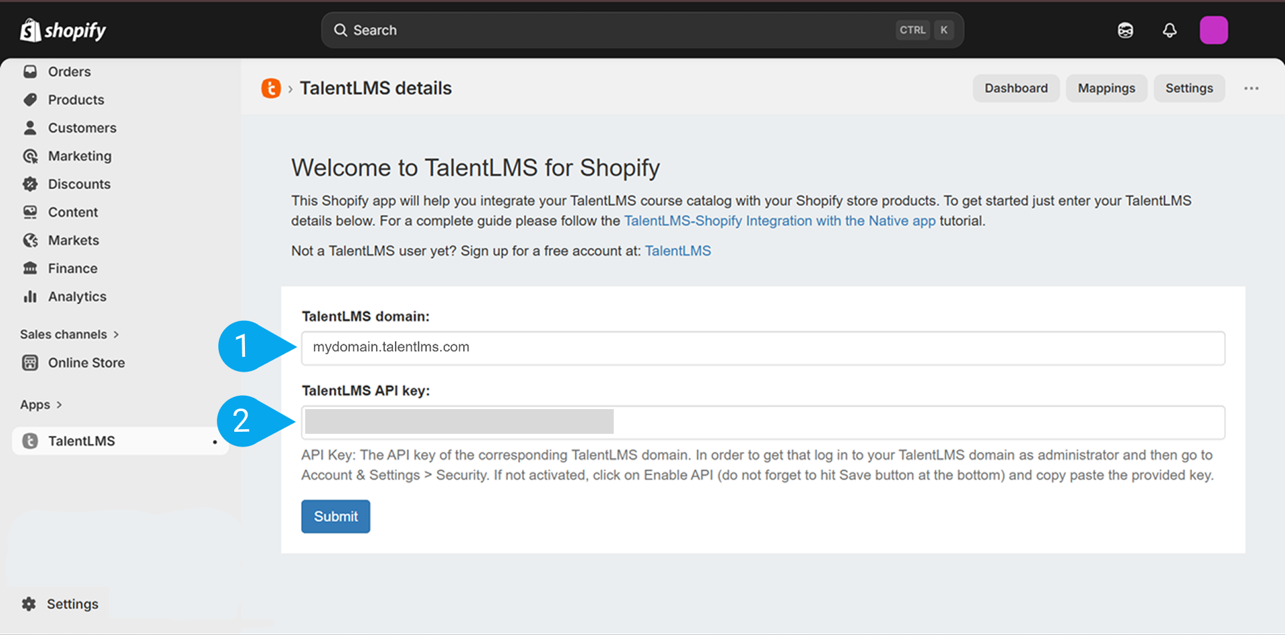1285x635 pixels.
Task: Open the TalentLMS Settings tab
Action: tap(1189, 88)
